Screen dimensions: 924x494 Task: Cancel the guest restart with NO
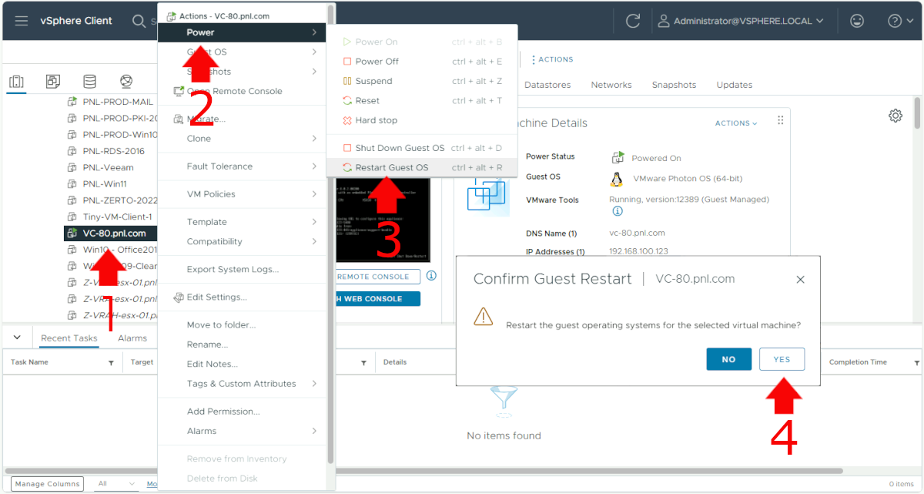(x=728, y=359)
